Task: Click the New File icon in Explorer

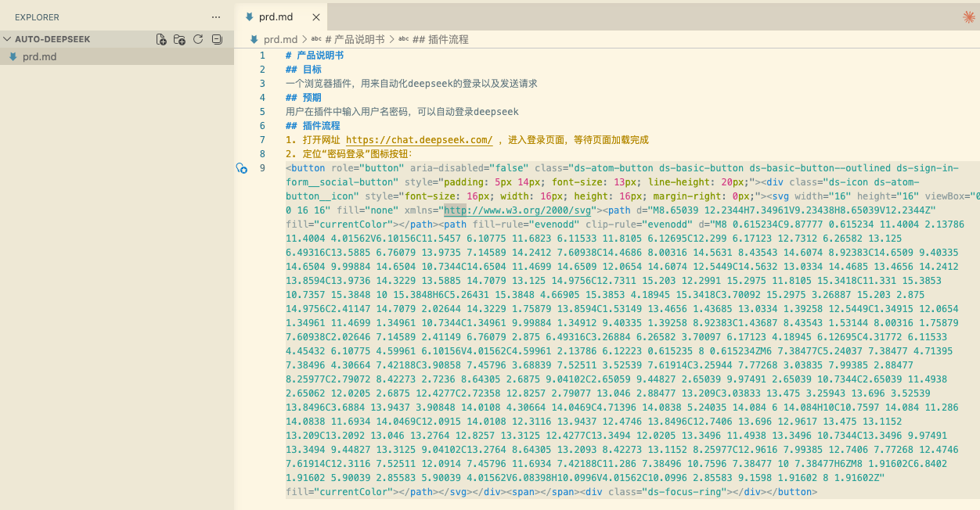Action: [x=161, y=39]
